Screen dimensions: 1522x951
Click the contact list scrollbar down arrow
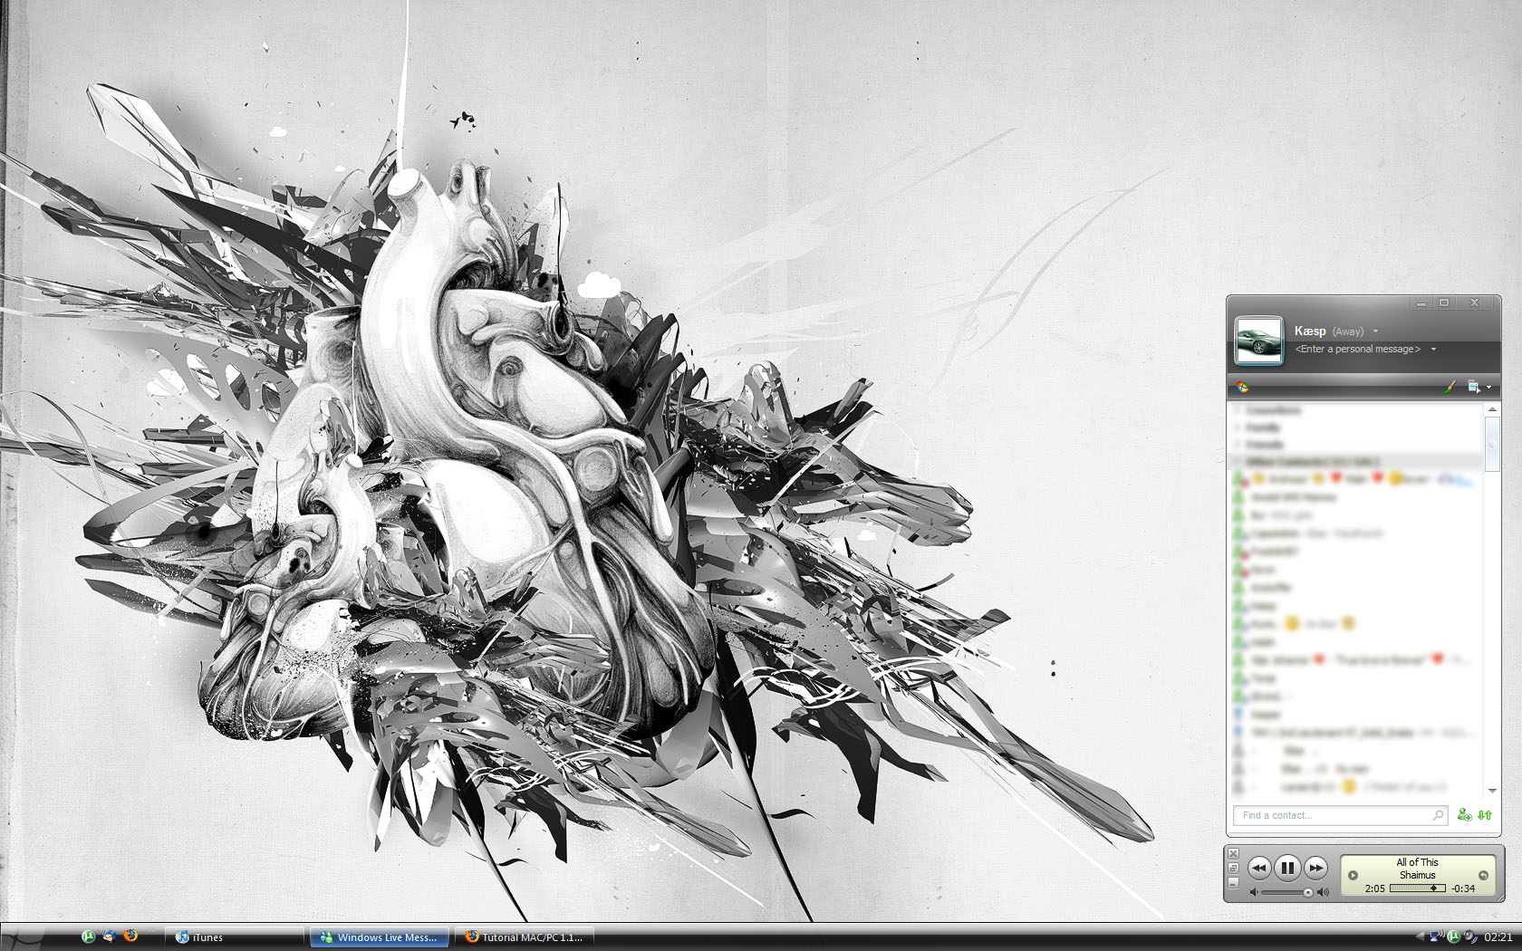point(1492,792)
